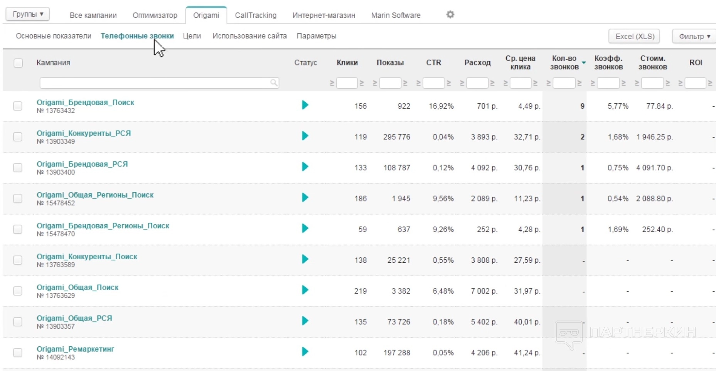
Task: Click the Клики minimum filter input field
Action: click(x=347, y=83)
